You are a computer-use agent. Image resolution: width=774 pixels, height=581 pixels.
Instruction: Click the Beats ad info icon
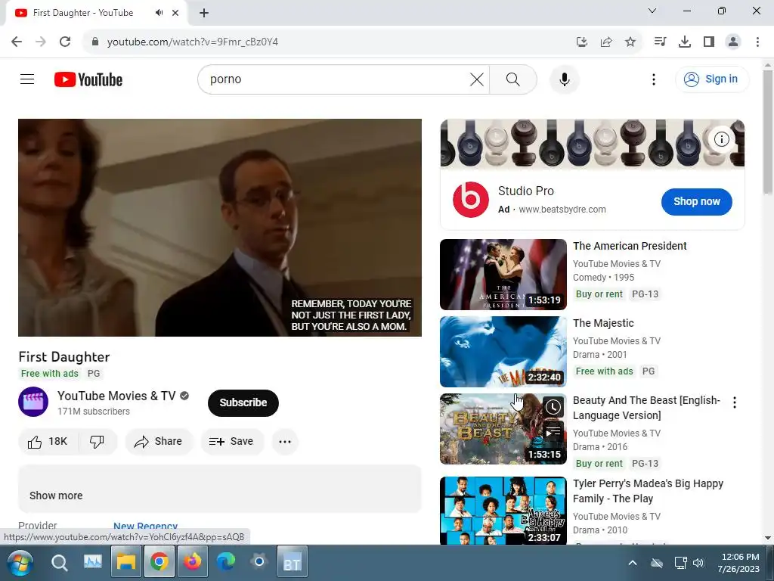pos(721,139)
